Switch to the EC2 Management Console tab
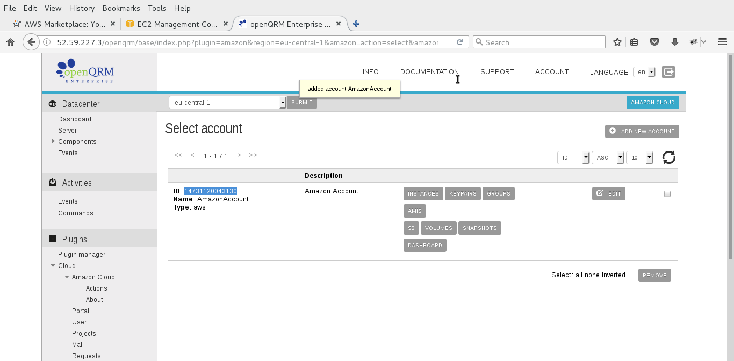734x361 pixels. tap(177, 24)
